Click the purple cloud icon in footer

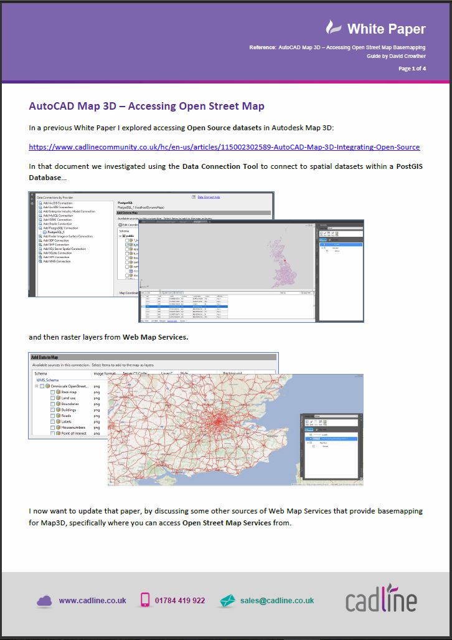coord(44,601)
